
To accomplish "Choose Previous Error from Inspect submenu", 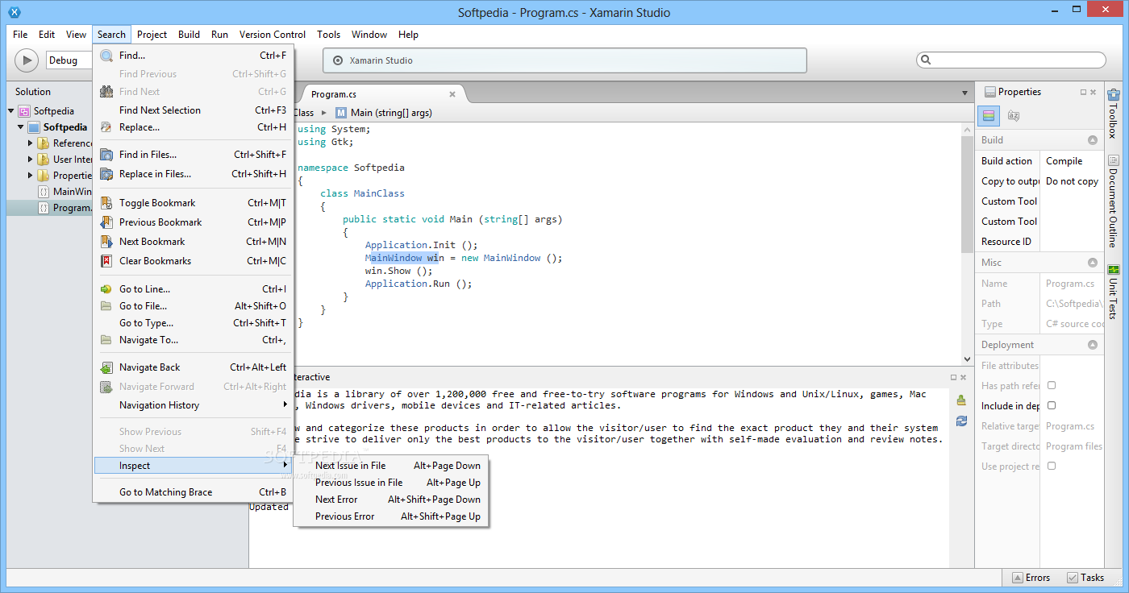I will point(391,516).
